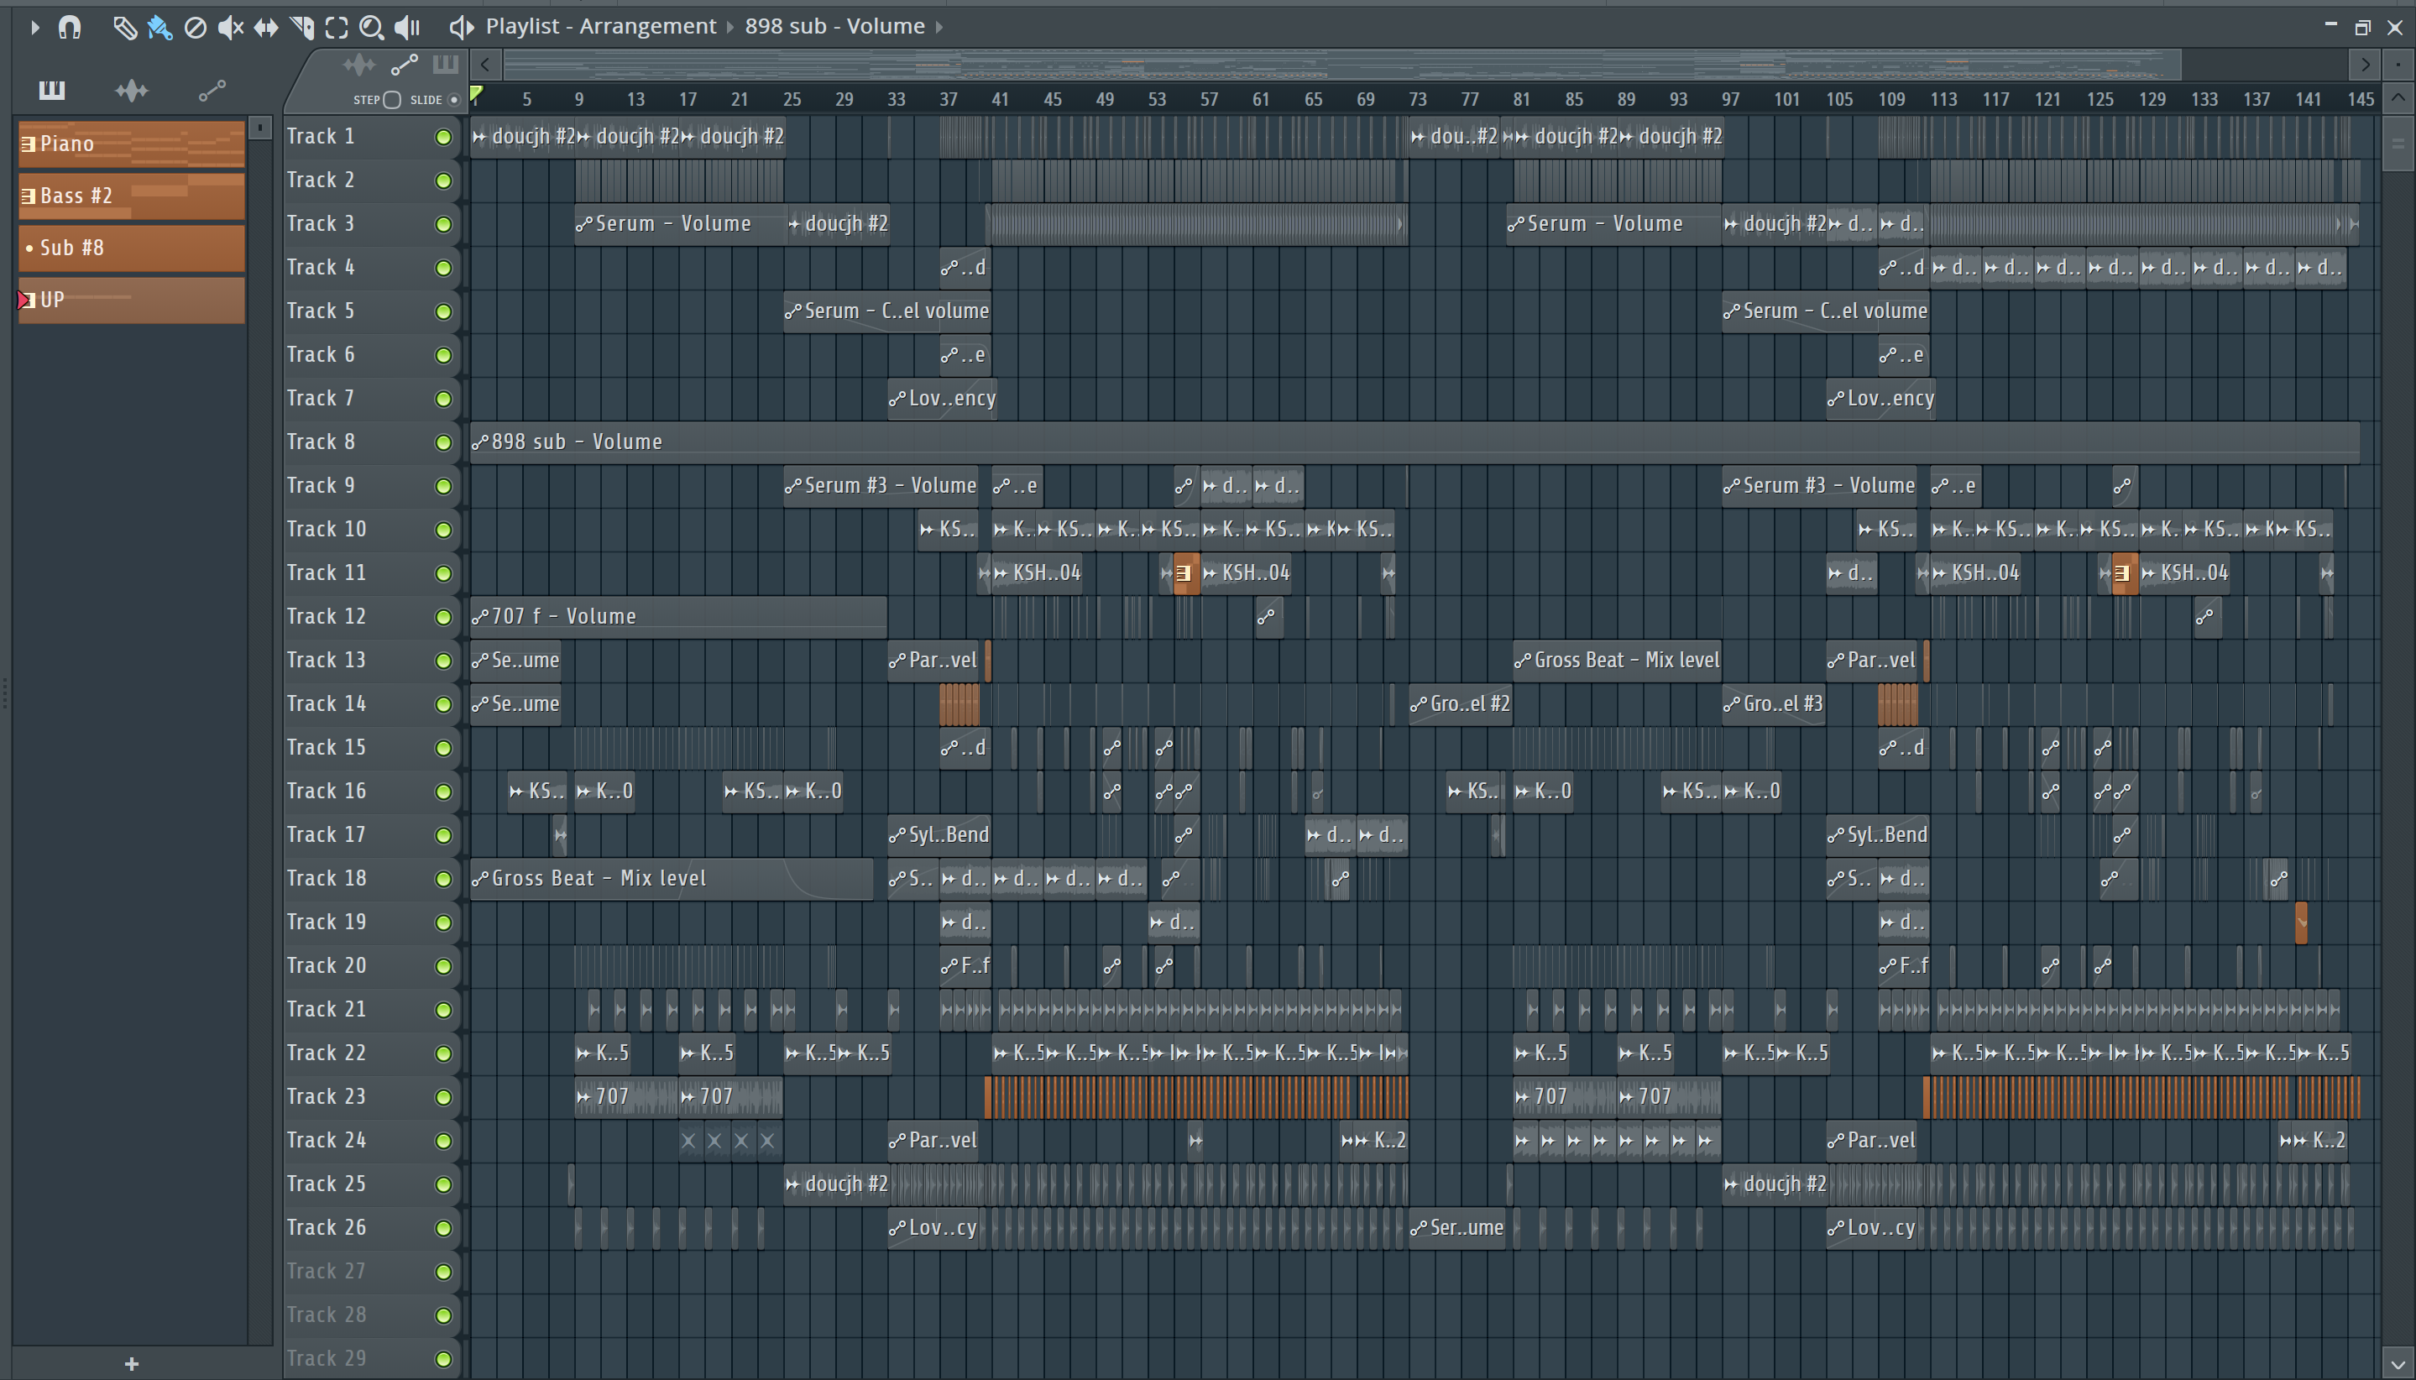Select the Paint brush tool
The height and width of the screenshot is (1380, 2416).
tap(159, 28)
